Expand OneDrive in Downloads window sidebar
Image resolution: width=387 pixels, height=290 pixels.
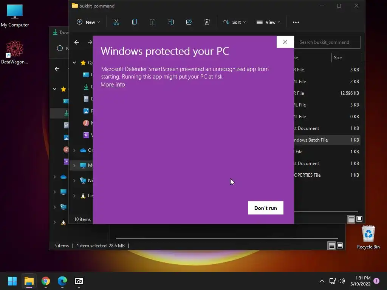pyautogui.click(x=54, y=177)
